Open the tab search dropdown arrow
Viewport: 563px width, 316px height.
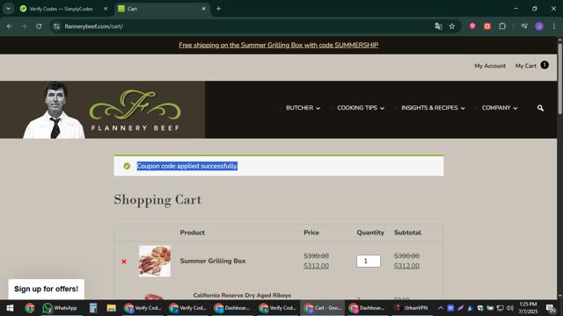point(8,9)
